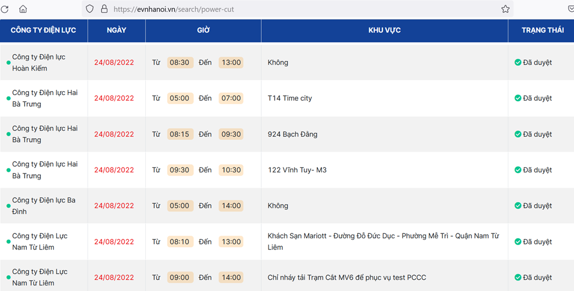Image resolution: width=574 pixels, height=291 pixels.
Task: Reload the page with browser refresh icon
Action: [4, 9]
